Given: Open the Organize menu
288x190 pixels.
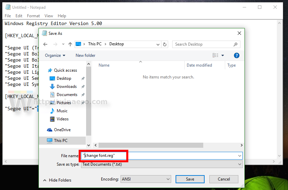Looking at the screenshot, I should tap(55, 55).
